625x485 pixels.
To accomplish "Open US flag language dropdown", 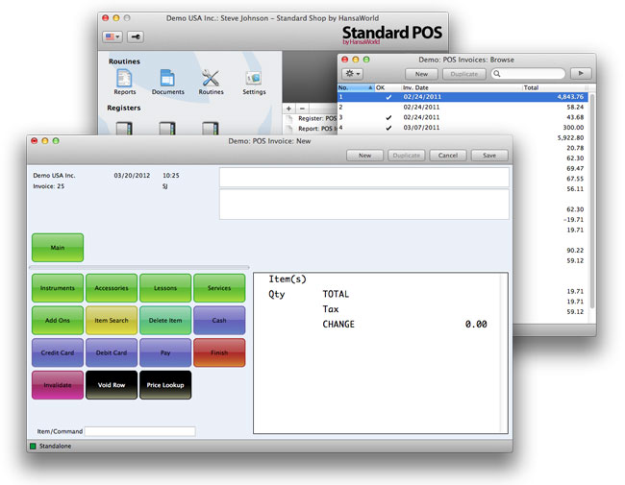I will [112, 37].
